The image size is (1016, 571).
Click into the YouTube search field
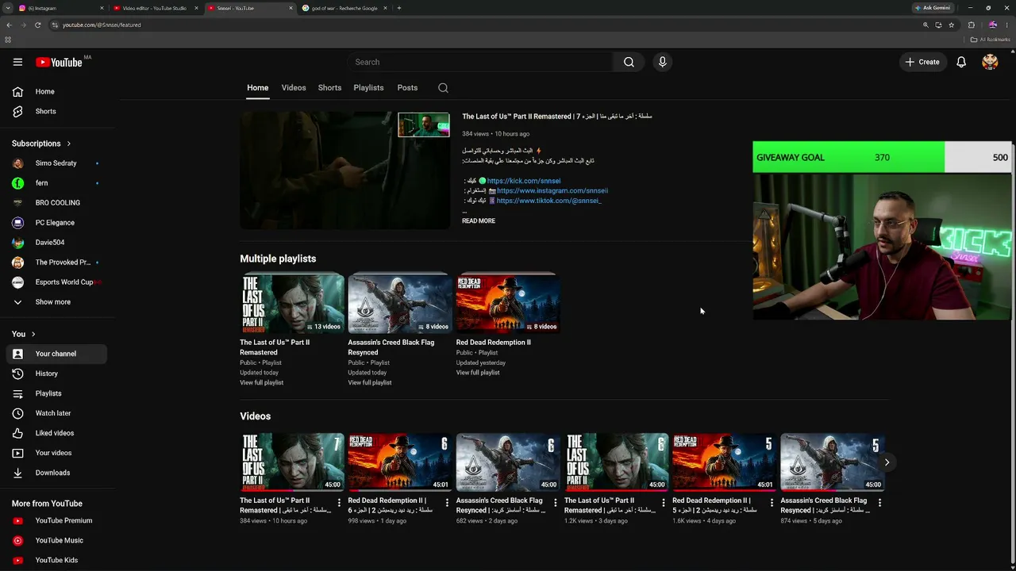pos(479,62)
